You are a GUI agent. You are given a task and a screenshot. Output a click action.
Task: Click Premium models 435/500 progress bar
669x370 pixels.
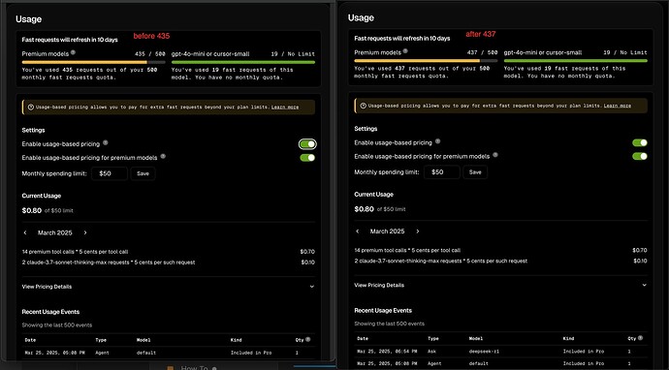coord(93,62)
